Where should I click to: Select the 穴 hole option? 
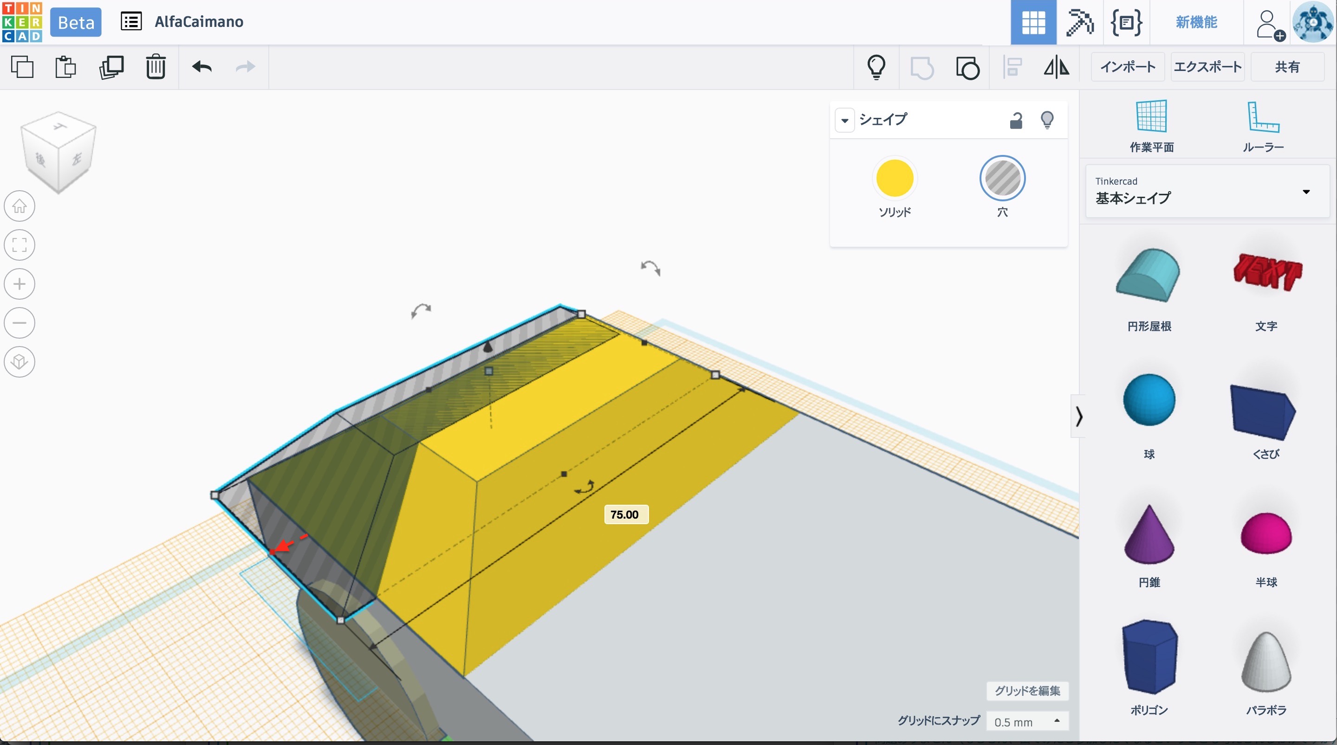point(1002,179)
